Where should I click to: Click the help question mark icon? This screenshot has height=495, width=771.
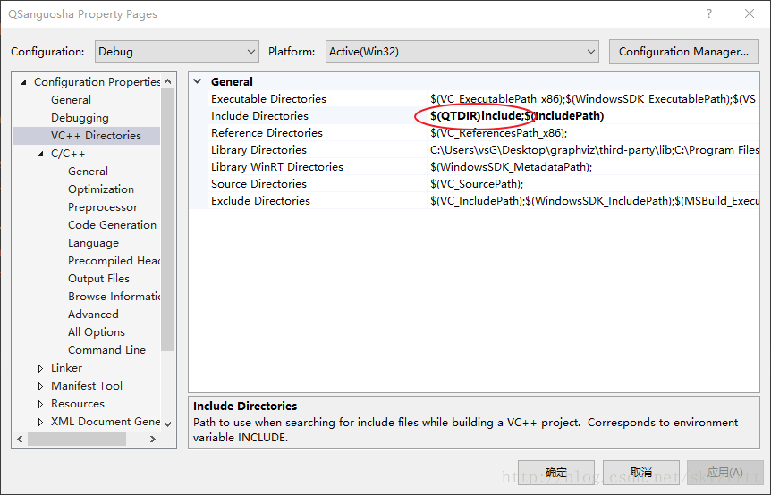click(x=709, y=13)
